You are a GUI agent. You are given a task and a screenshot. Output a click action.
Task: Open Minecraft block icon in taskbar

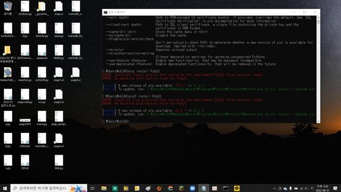[181, 188]
